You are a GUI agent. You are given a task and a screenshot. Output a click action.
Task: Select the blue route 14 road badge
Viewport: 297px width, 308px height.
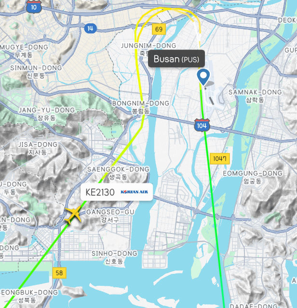pyautogui.click(x=90, y=28)
